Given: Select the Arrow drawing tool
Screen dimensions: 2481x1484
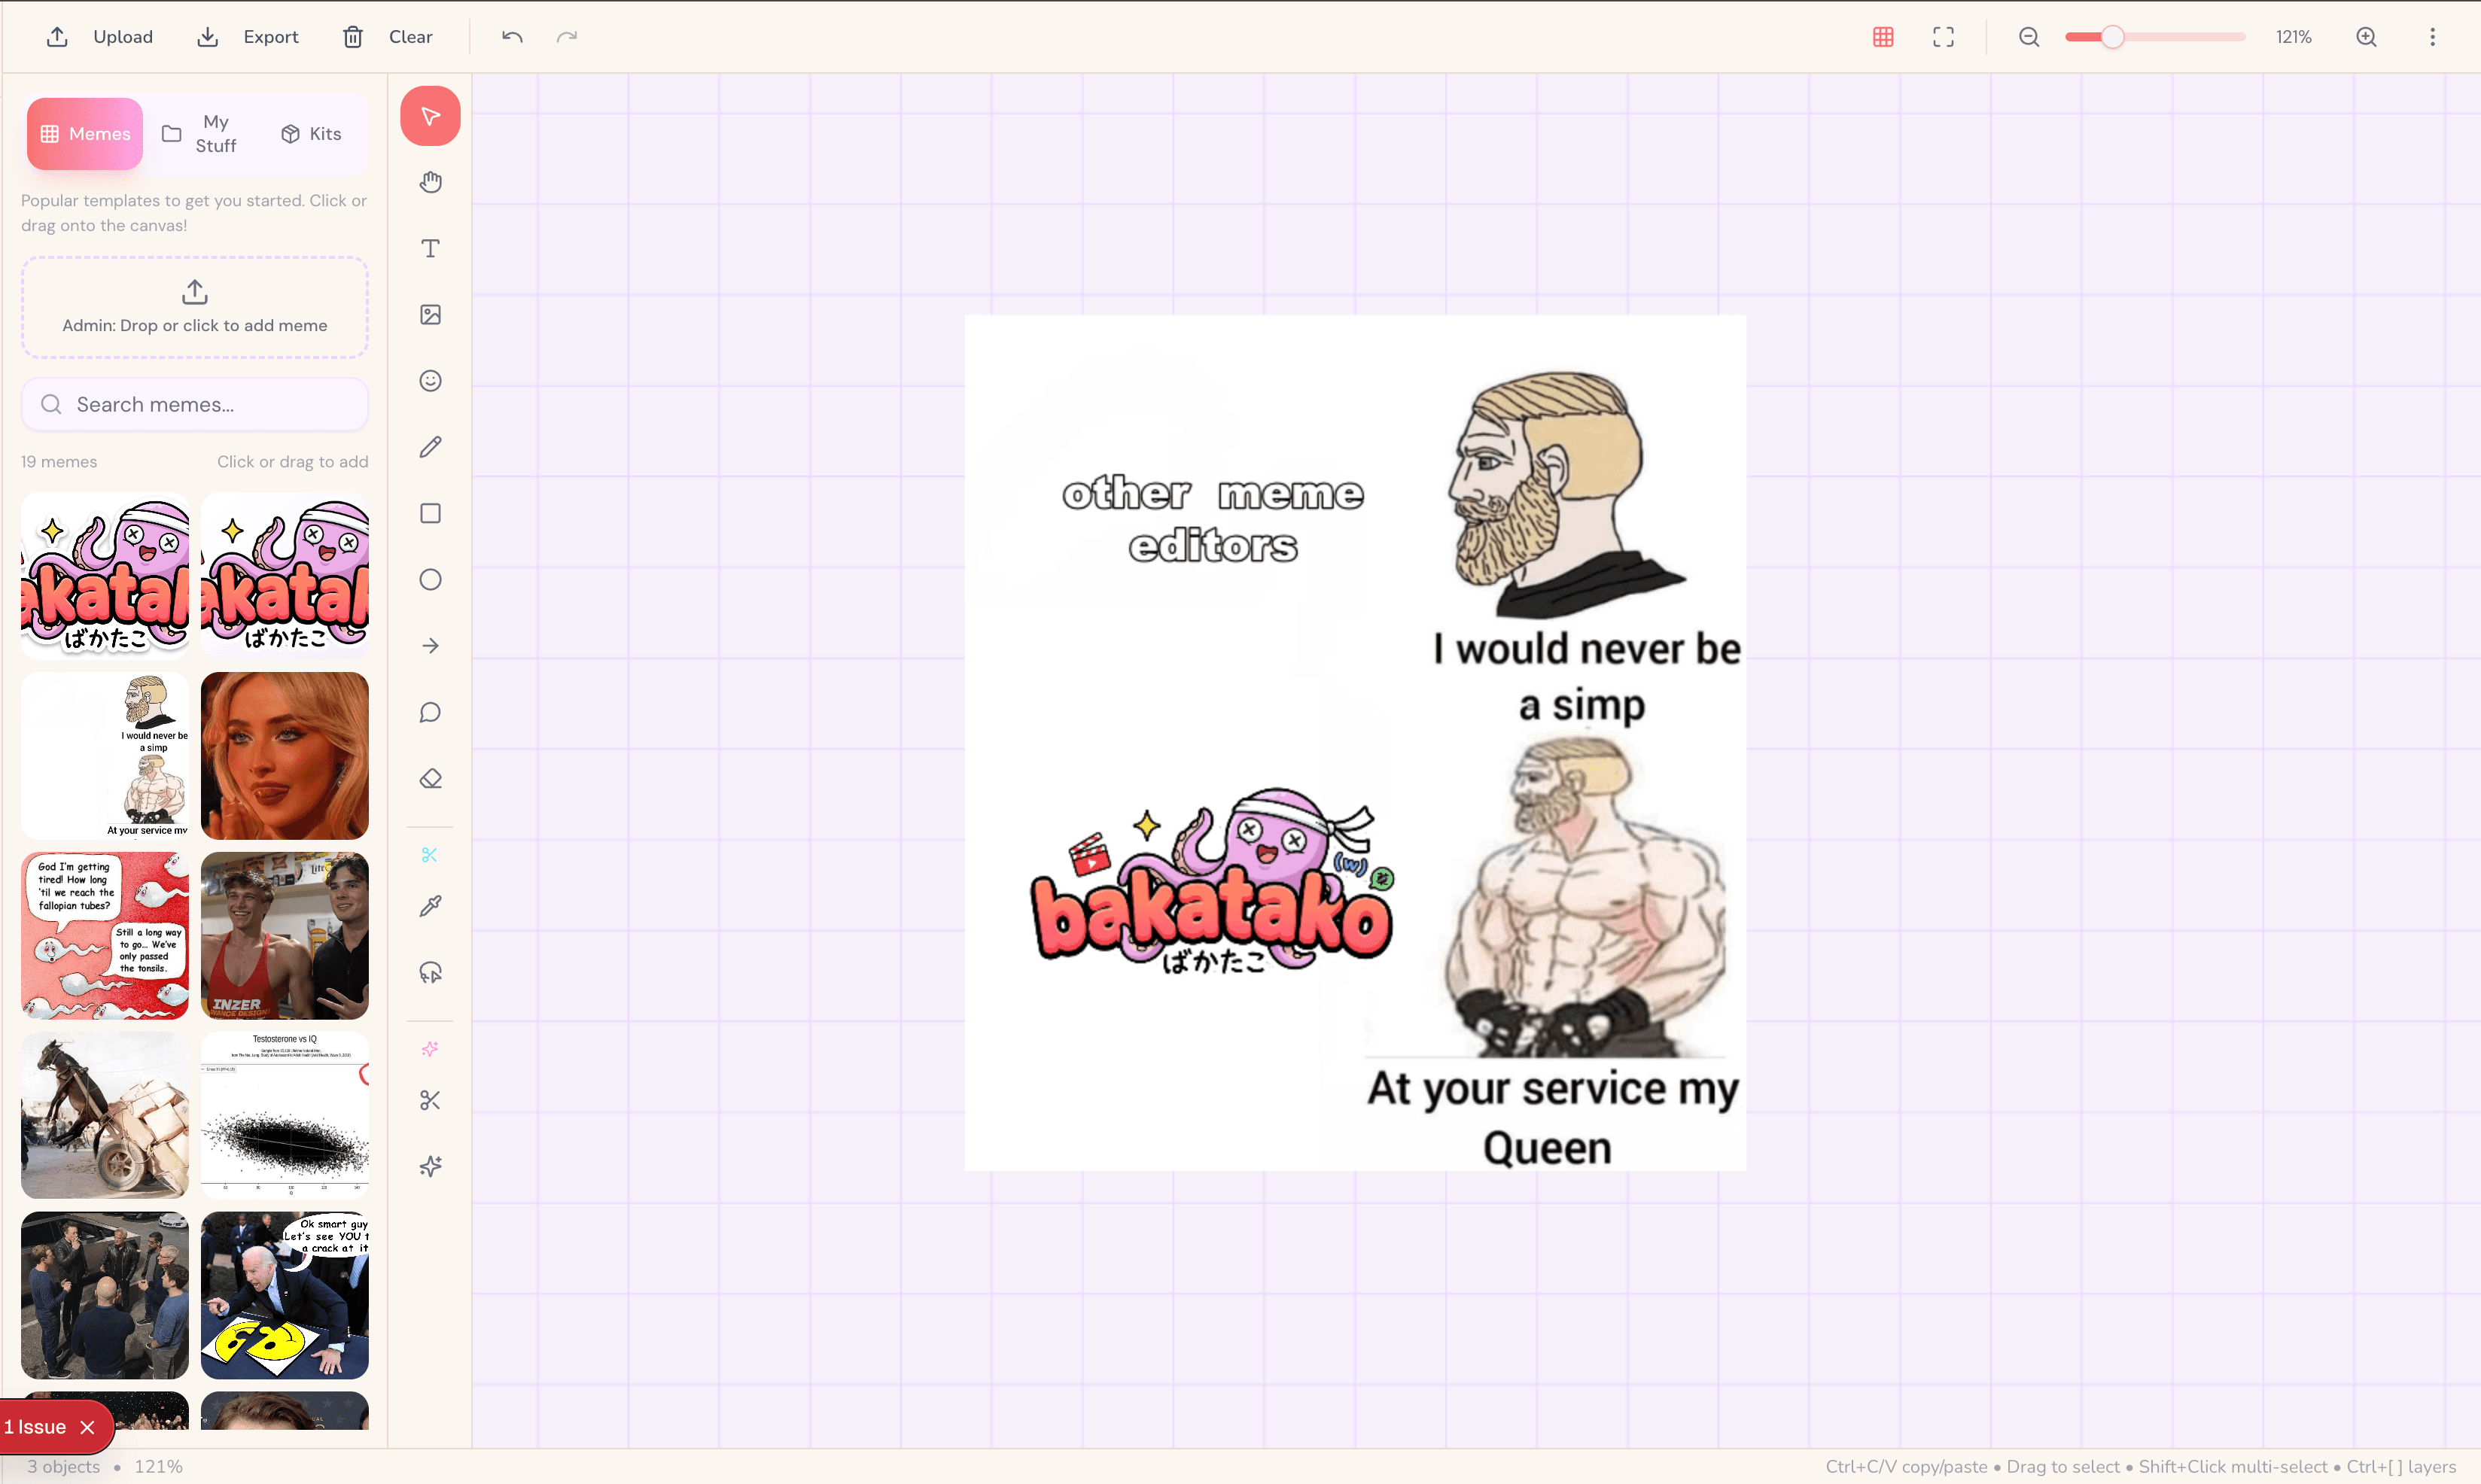Looking at the screenshot, I should point(430,645).
